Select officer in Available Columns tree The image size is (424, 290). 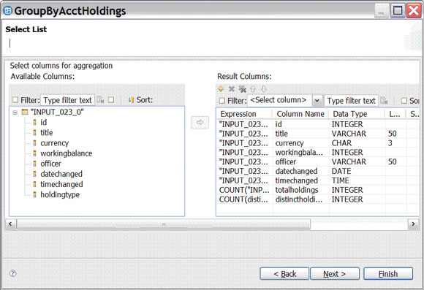[51, 164]
